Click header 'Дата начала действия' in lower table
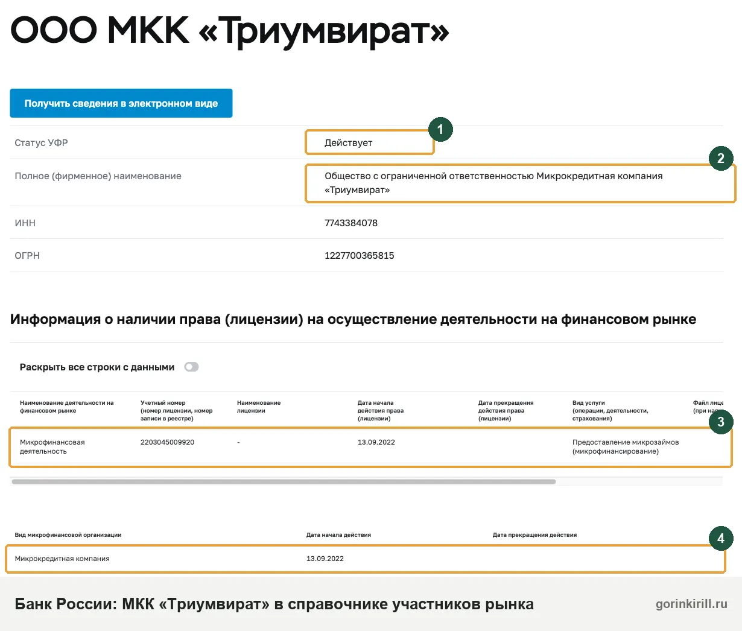Screen dimensions: 742x631 coord(338,535)
